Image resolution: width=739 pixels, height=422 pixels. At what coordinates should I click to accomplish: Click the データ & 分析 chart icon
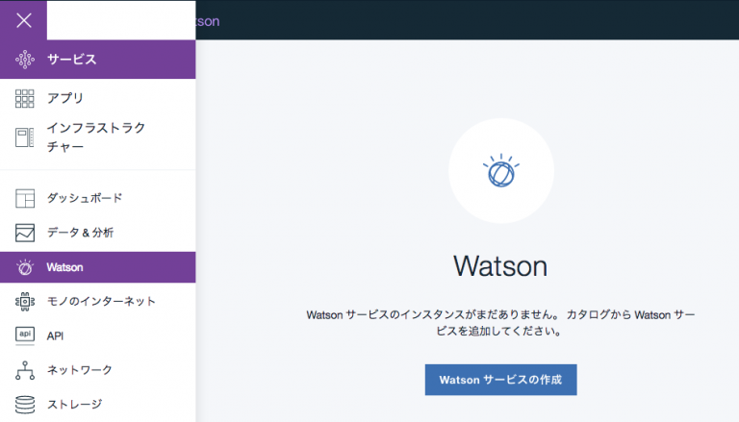click(24, 233)
